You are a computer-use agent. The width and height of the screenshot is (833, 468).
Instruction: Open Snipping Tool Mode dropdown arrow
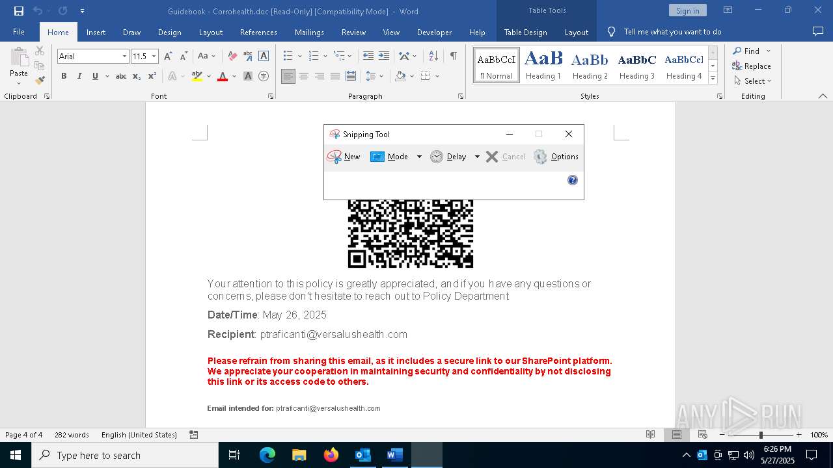(419, 157)
